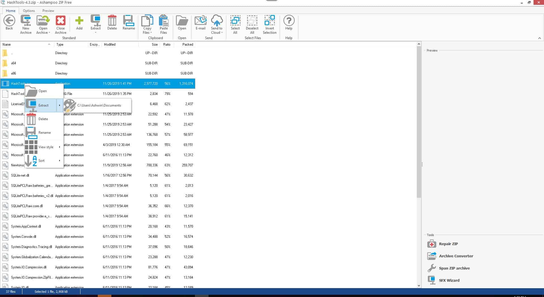Image resolution: width=544 pixels, height=297 pixels.
Task: Select the selected HashTools application row
Action: click(98, 84)
